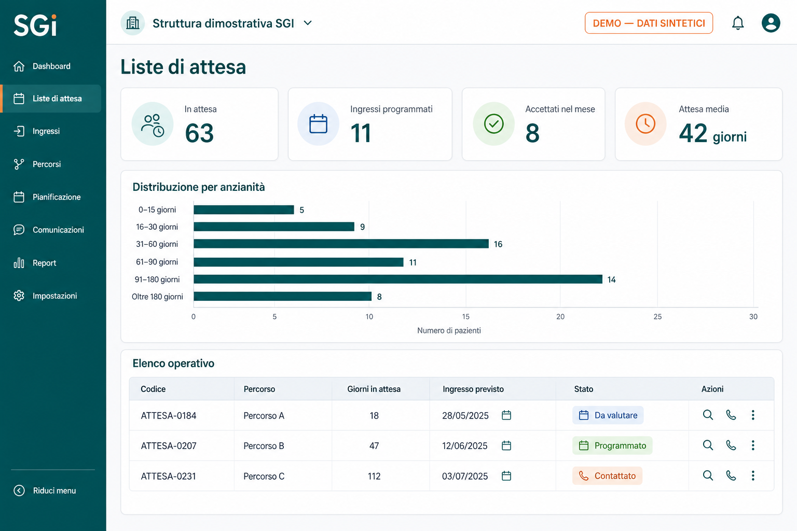Image resolution: width=797 pixels, height=531 pixels.
Task: Open the Ingressi programmati 11 card
Action: [x=370, y=124]
